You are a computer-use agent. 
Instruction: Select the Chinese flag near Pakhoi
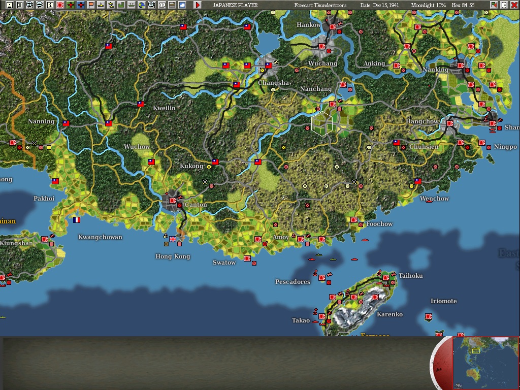(55, 181)
